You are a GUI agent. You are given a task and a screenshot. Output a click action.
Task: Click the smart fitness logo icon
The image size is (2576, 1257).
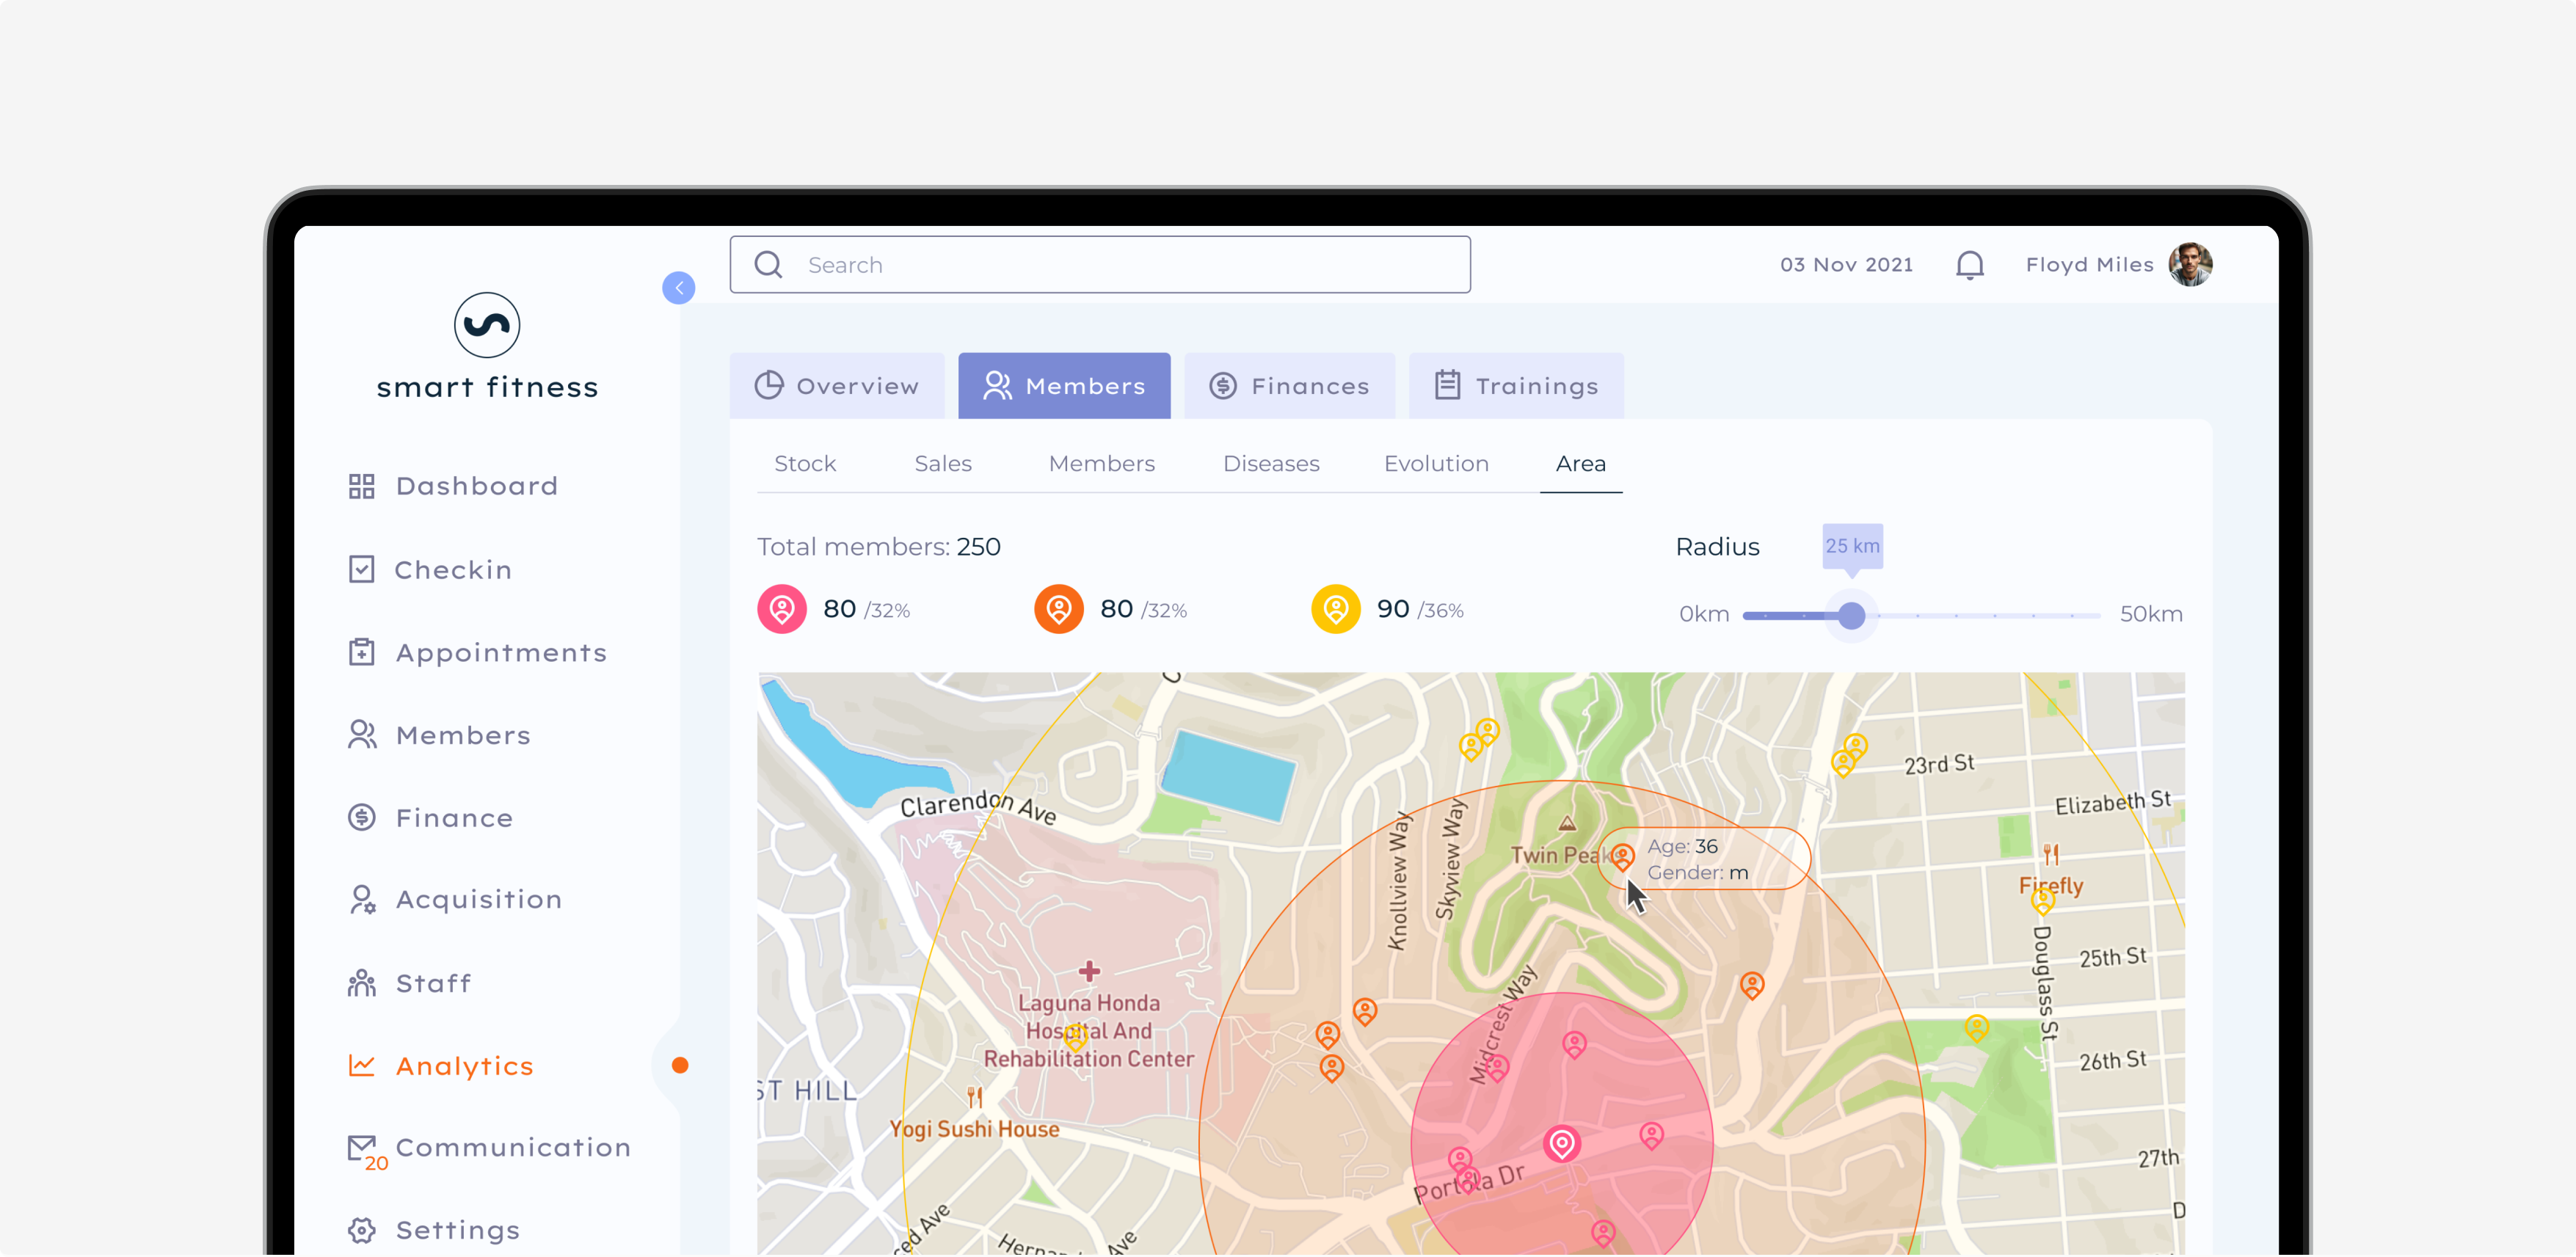487,325
